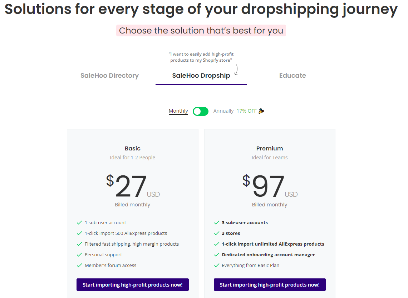Click the checkmark beside Filtered fast shipping
408x298 pixels.
click(79, 244)
